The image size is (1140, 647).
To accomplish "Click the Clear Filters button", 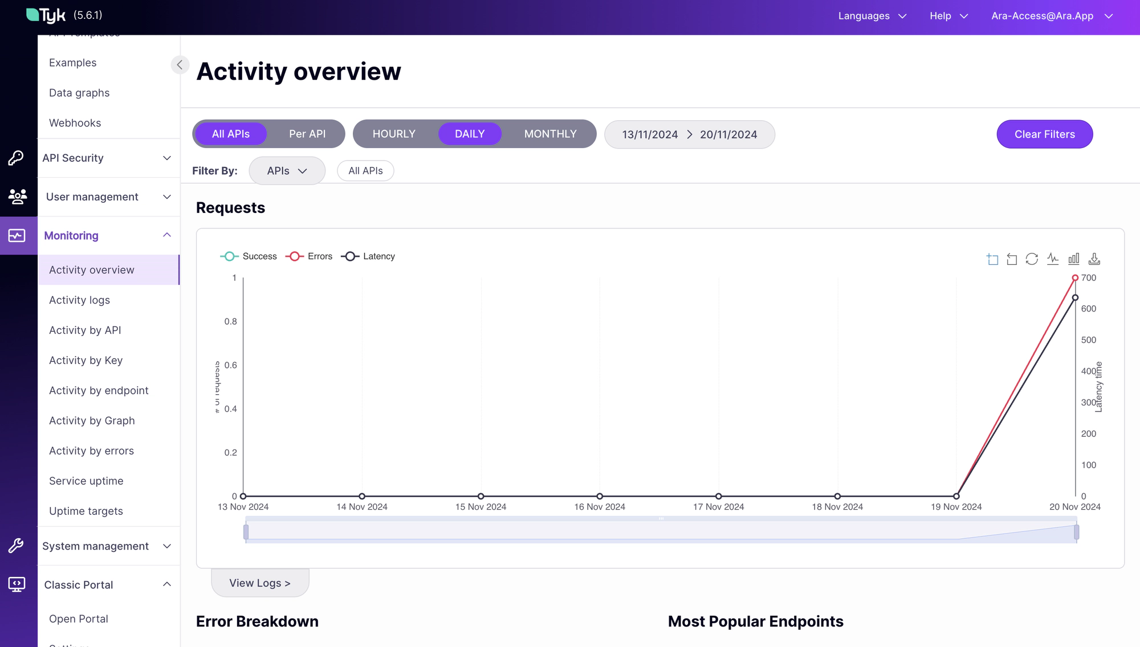I will tap(1044, 134).
